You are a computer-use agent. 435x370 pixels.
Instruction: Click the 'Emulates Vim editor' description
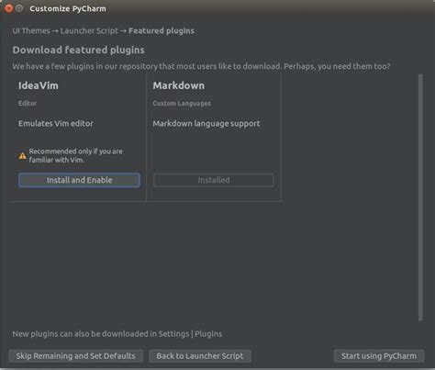coord(56,123)
